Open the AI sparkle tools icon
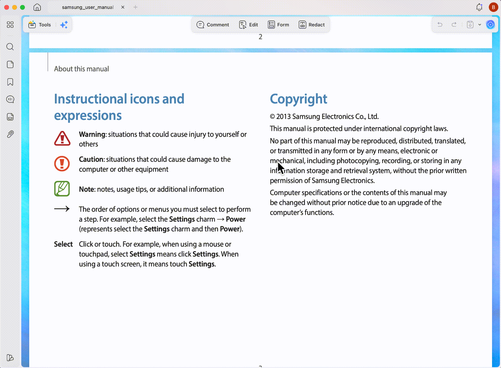Screen dimensions: 501x368 coord(64,25)
